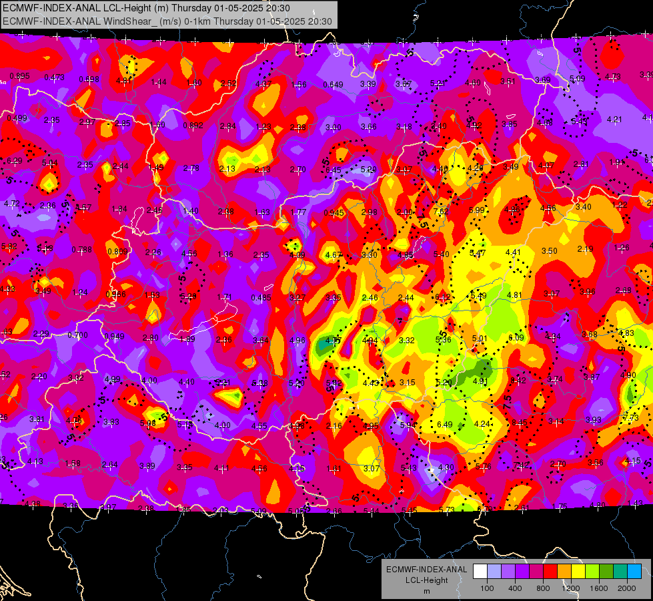Image resolution: width=653 pixels, height=601 pixels.
Task: Click the legend tick label "1600"
Action: [x=599, y=588]
